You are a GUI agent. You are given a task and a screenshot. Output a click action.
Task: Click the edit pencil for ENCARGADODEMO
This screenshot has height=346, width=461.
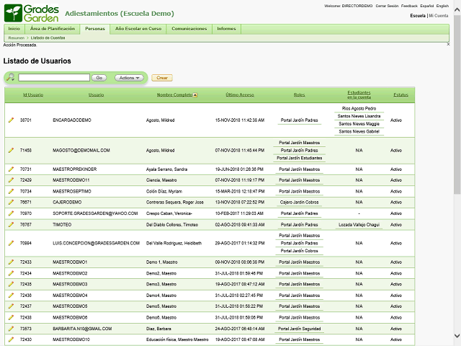[11, 120]
